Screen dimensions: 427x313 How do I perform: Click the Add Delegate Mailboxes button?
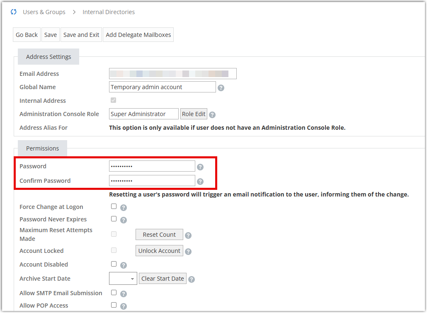(138, 35)
